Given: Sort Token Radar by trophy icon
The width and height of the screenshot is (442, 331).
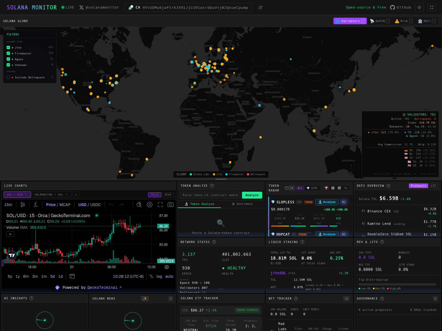Looking at the screenshot, I should pos(326,188).
